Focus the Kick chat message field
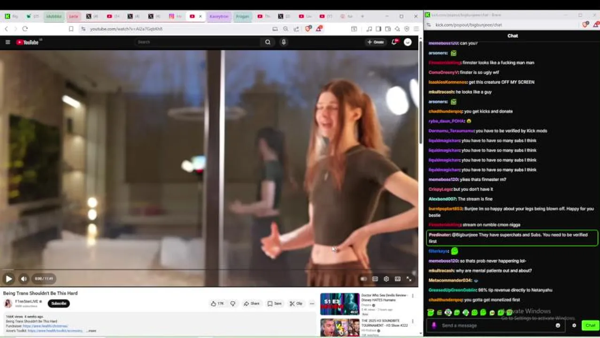 coord(495,325)
